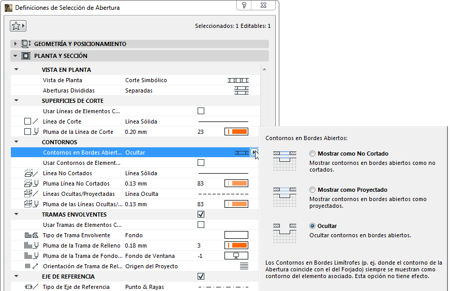Collapse the Contornos group
Image resolution: width=450 pixels, height=291 pixels.
[17, 142]
